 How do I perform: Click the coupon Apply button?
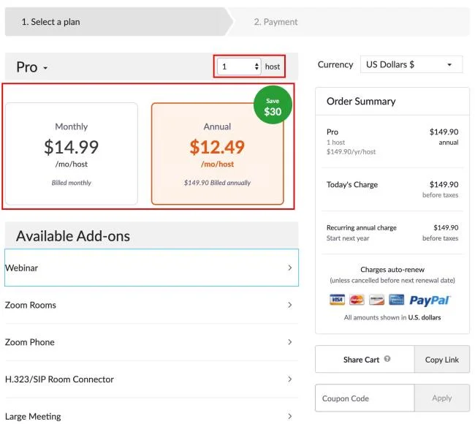pyautogui.click(x=441, y=398)
